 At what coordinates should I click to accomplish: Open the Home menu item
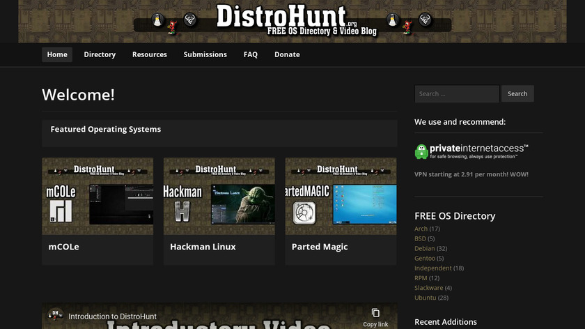click(57, 54)
